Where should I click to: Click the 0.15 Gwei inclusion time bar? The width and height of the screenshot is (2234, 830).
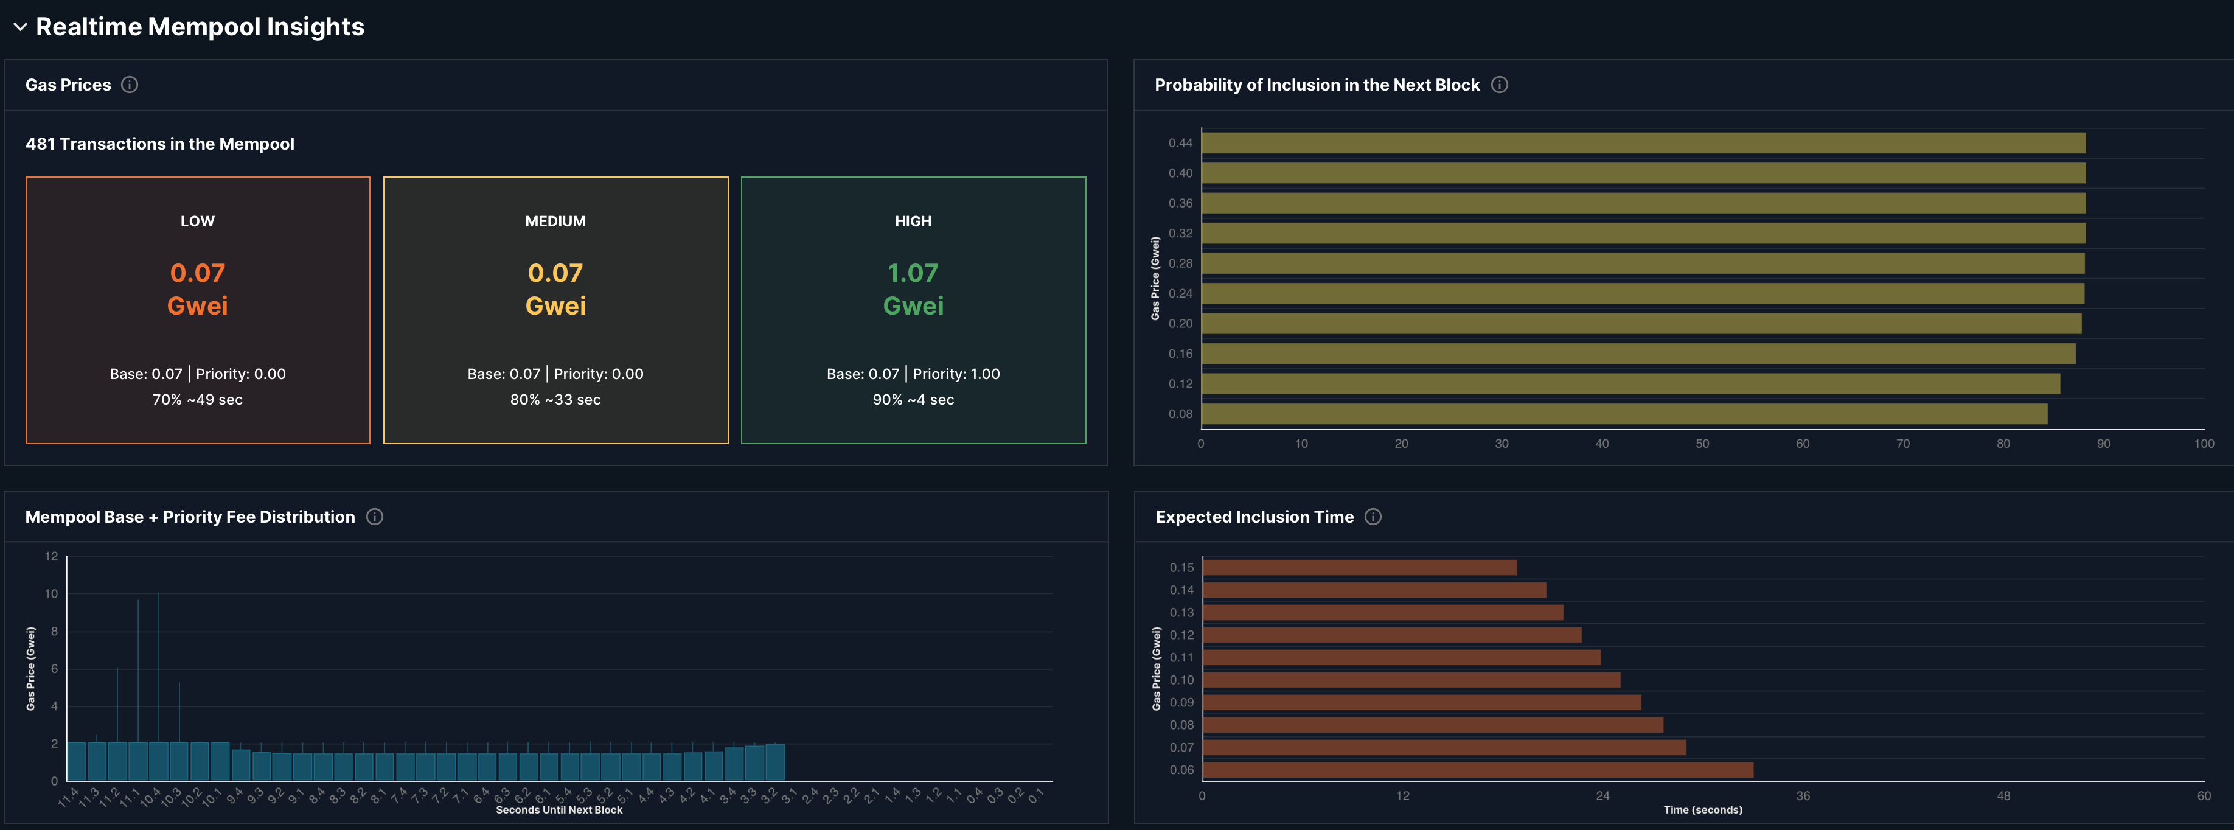(x=1359, y=567)
